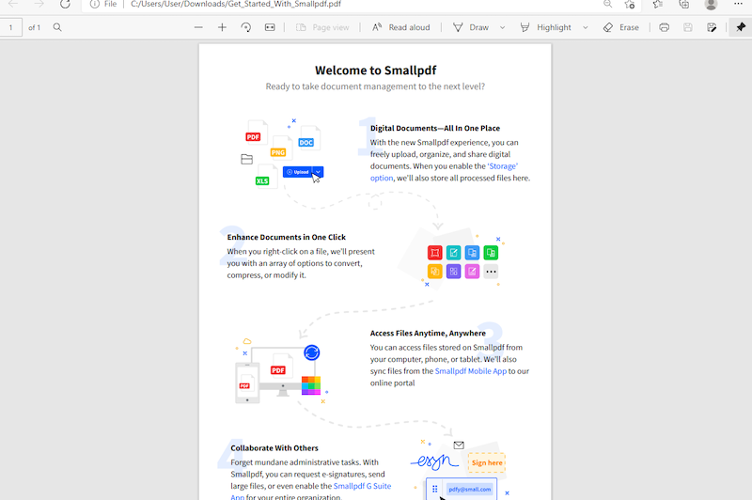Screen dimensions: 752x500
Task: Click the heading Access Files Anytime, Anywhere
Action: pyautogui.click(x=428, y=333)
